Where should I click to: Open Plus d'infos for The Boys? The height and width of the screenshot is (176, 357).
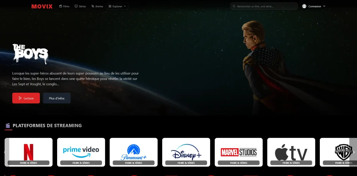[x=57, y=98]
